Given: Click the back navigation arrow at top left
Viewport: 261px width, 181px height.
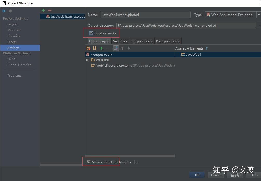Looking at the screenshot, I should tap(4, 11).
